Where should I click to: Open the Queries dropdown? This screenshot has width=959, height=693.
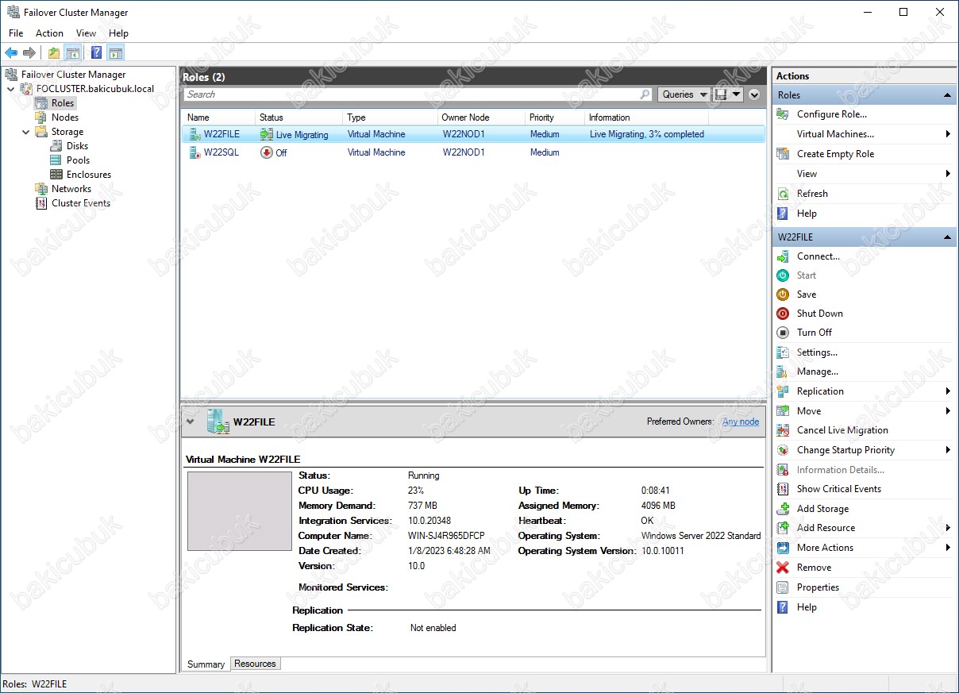684,94
